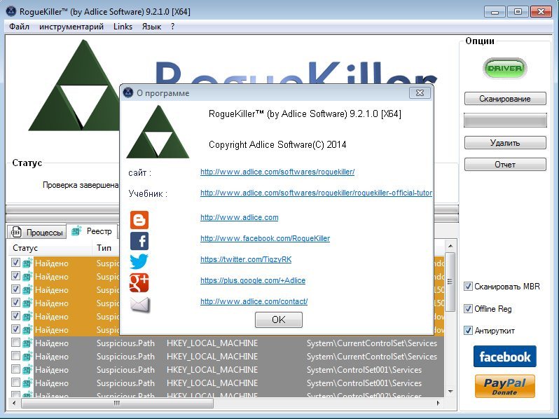Click the green DRIVER icon
This screenshot has height=419, width=559.
(x=505, y=68)
